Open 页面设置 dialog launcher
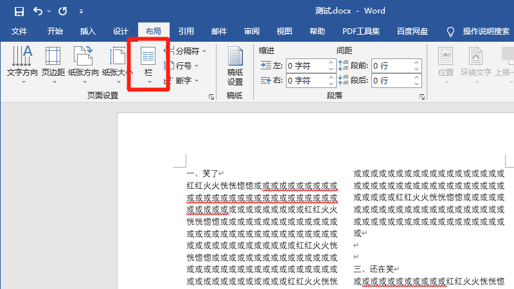The width and height of the screenshot is (514, 289). [x=211, y=97]
